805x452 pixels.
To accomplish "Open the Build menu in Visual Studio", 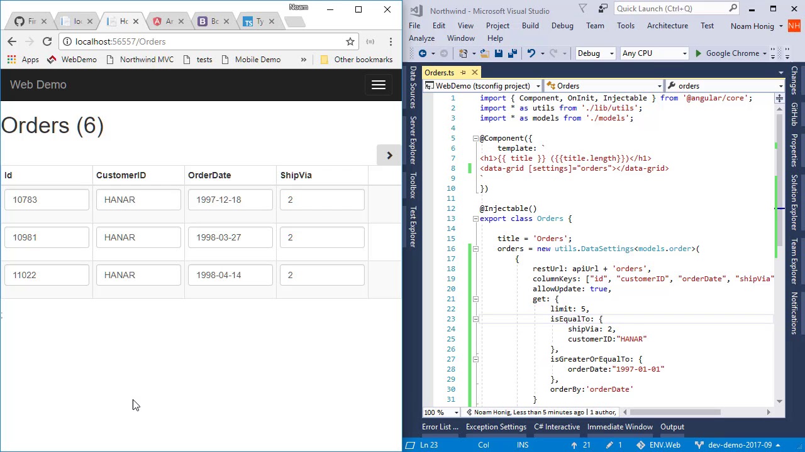I will pos(530,26).
